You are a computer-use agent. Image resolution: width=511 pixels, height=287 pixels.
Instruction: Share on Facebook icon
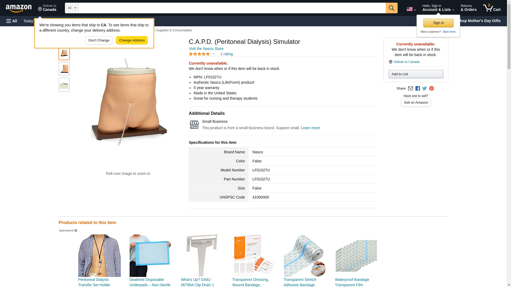[x=418, y=88]
